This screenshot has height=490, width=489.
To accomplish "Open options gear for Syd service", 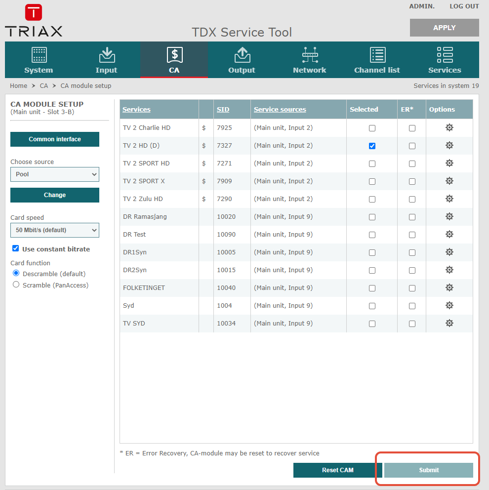I will [449, 306].
